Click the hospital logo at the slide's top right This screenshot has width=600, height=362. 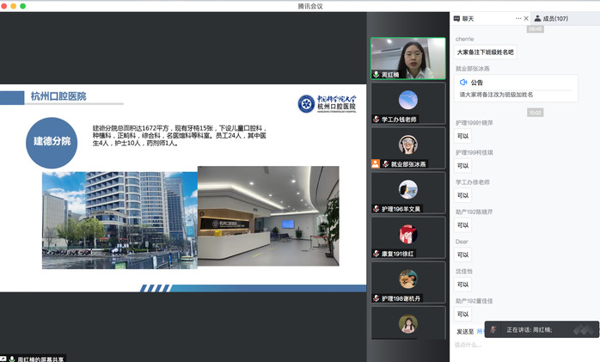(328, 104)
